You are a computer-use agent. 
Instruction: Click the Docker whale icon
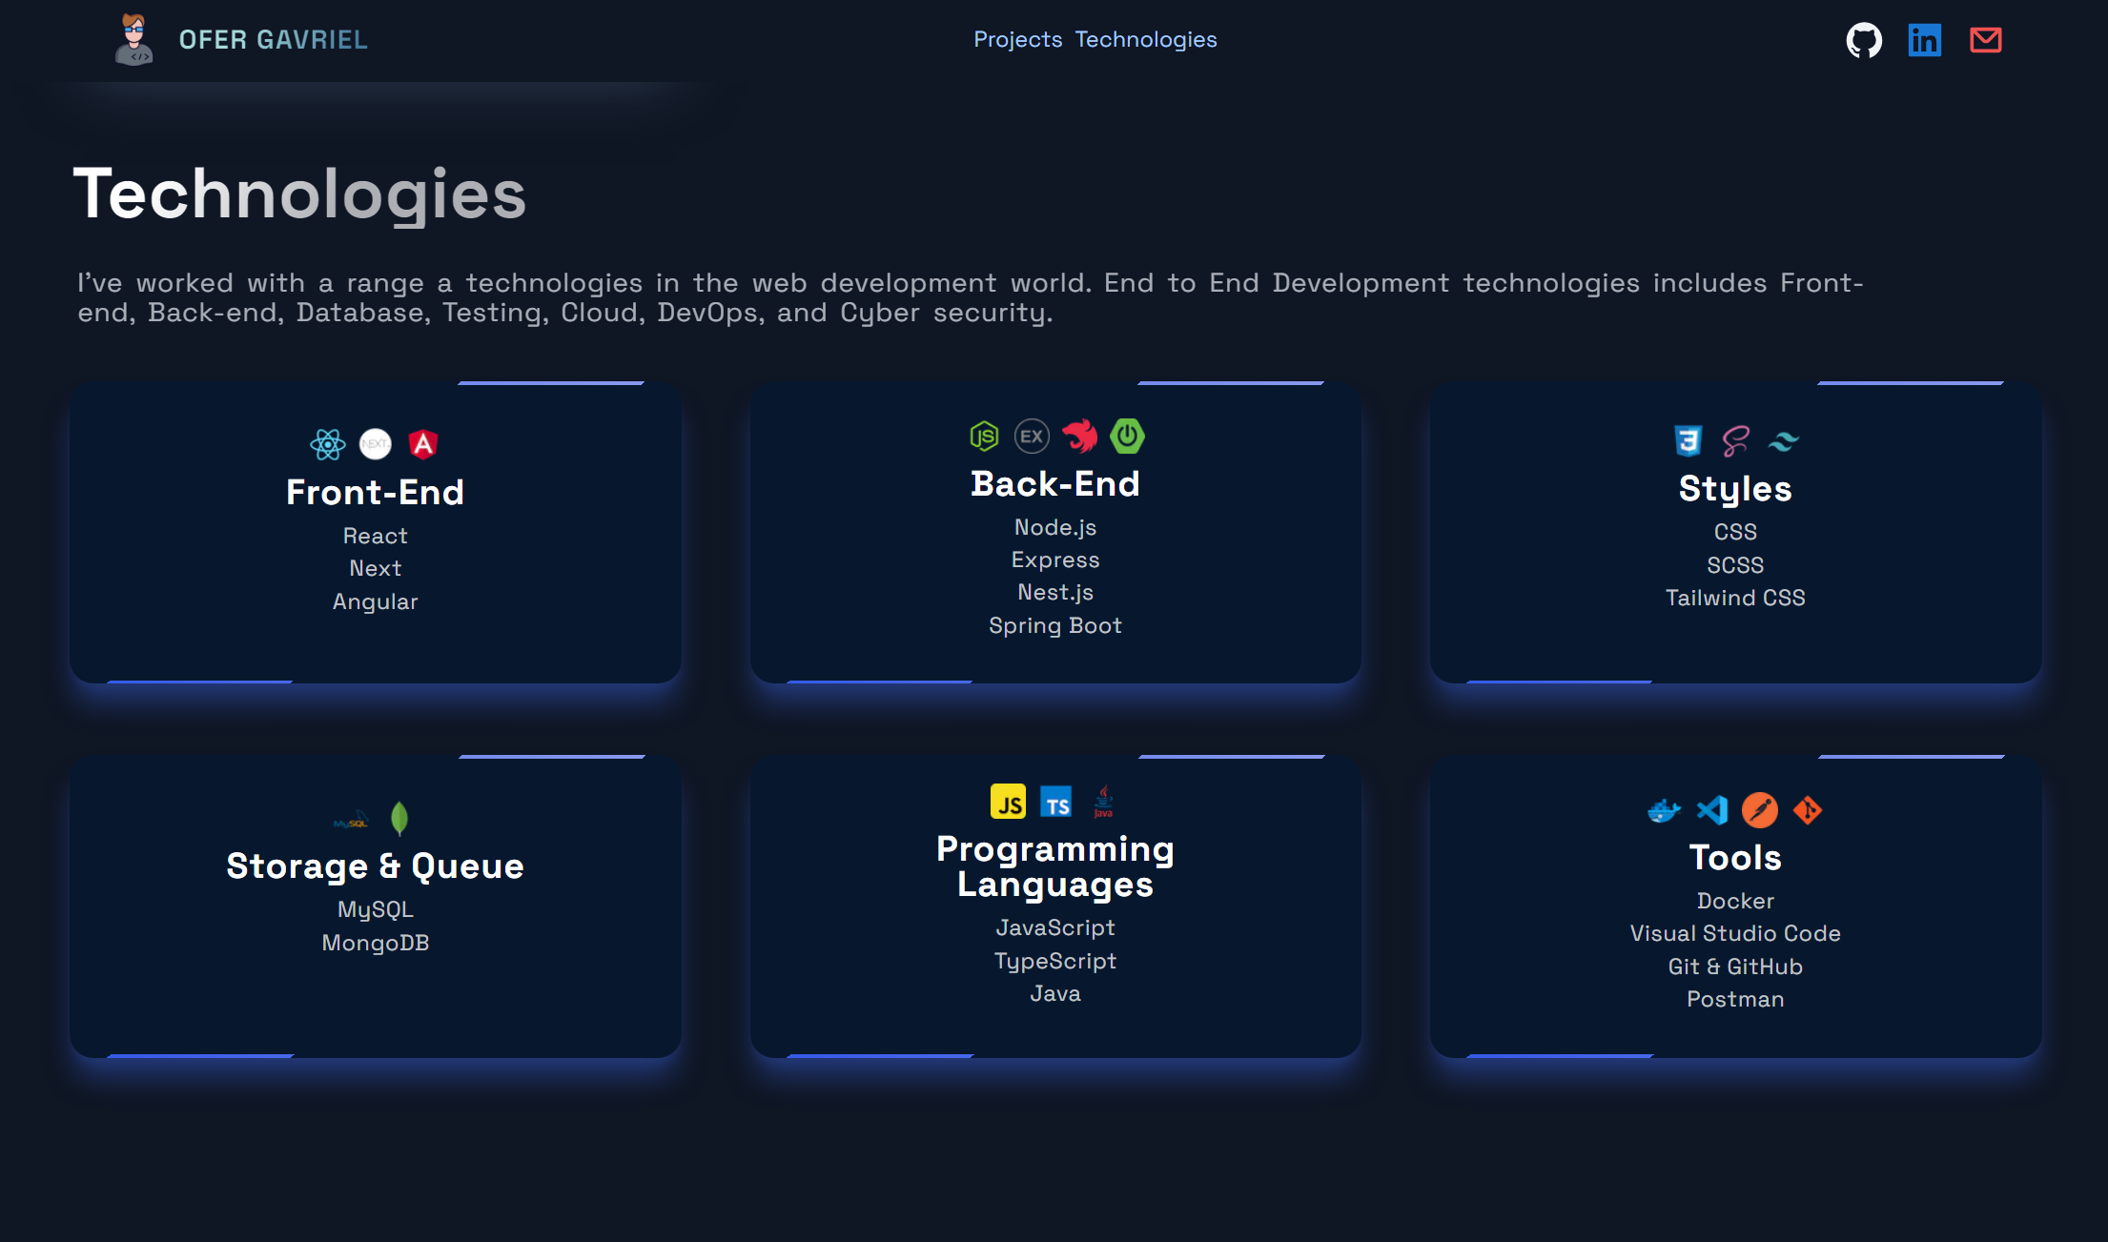pos(1664,810)
